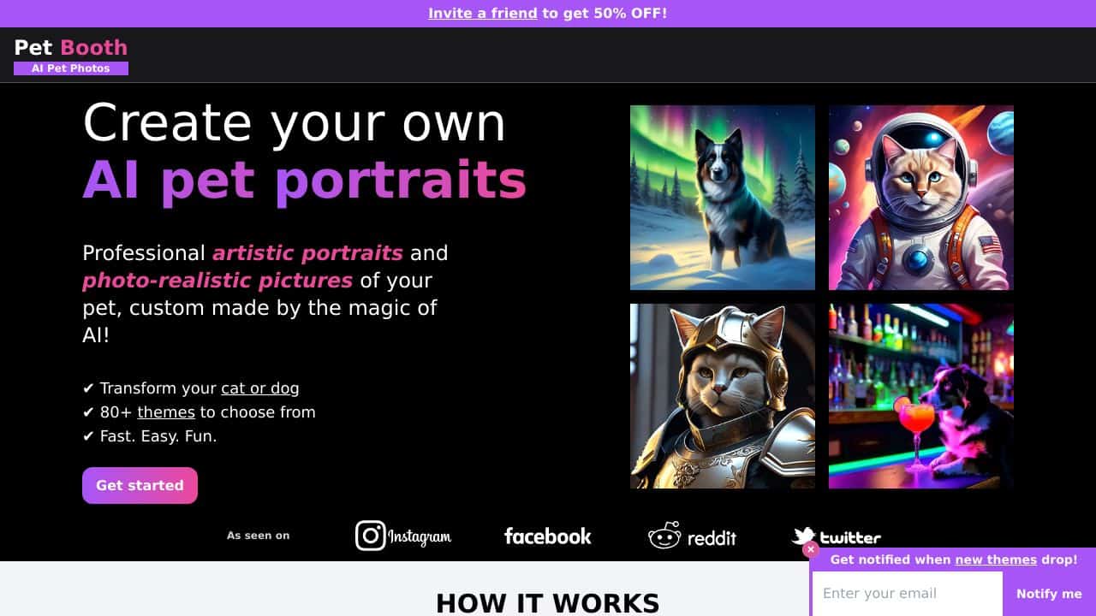Screen dimensions: 1096x616
Task: Click the Create your own heading
Action: (295, 122)
